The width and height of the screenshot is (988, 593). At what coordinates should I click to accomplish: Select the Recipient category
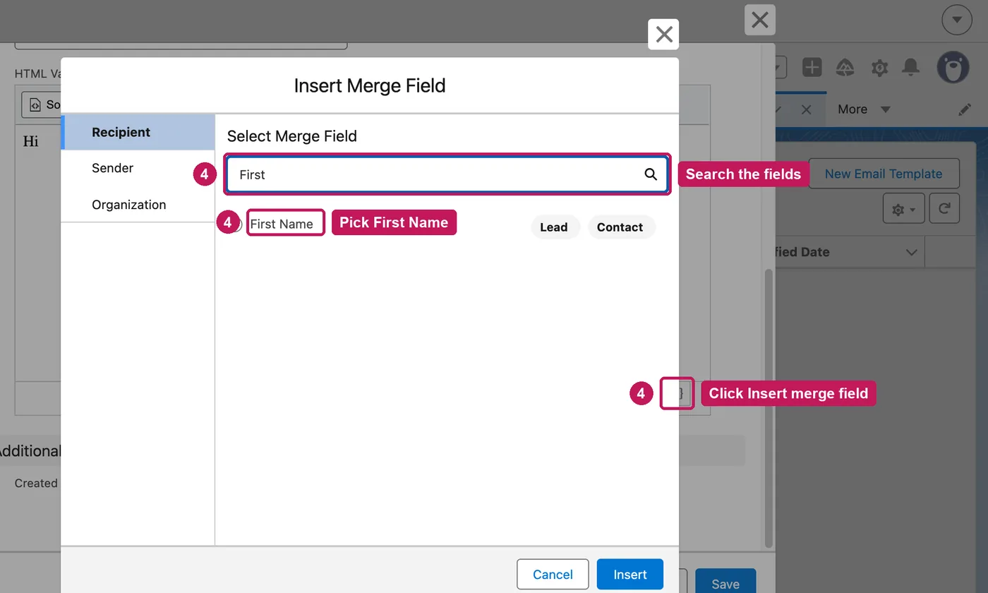pyautogui.click(x=138, y=132)
